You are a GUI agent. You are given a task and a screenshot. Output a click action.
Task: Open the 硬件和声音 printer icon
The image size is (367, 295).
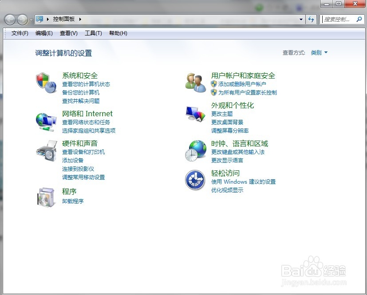click(x=45, y=151)
